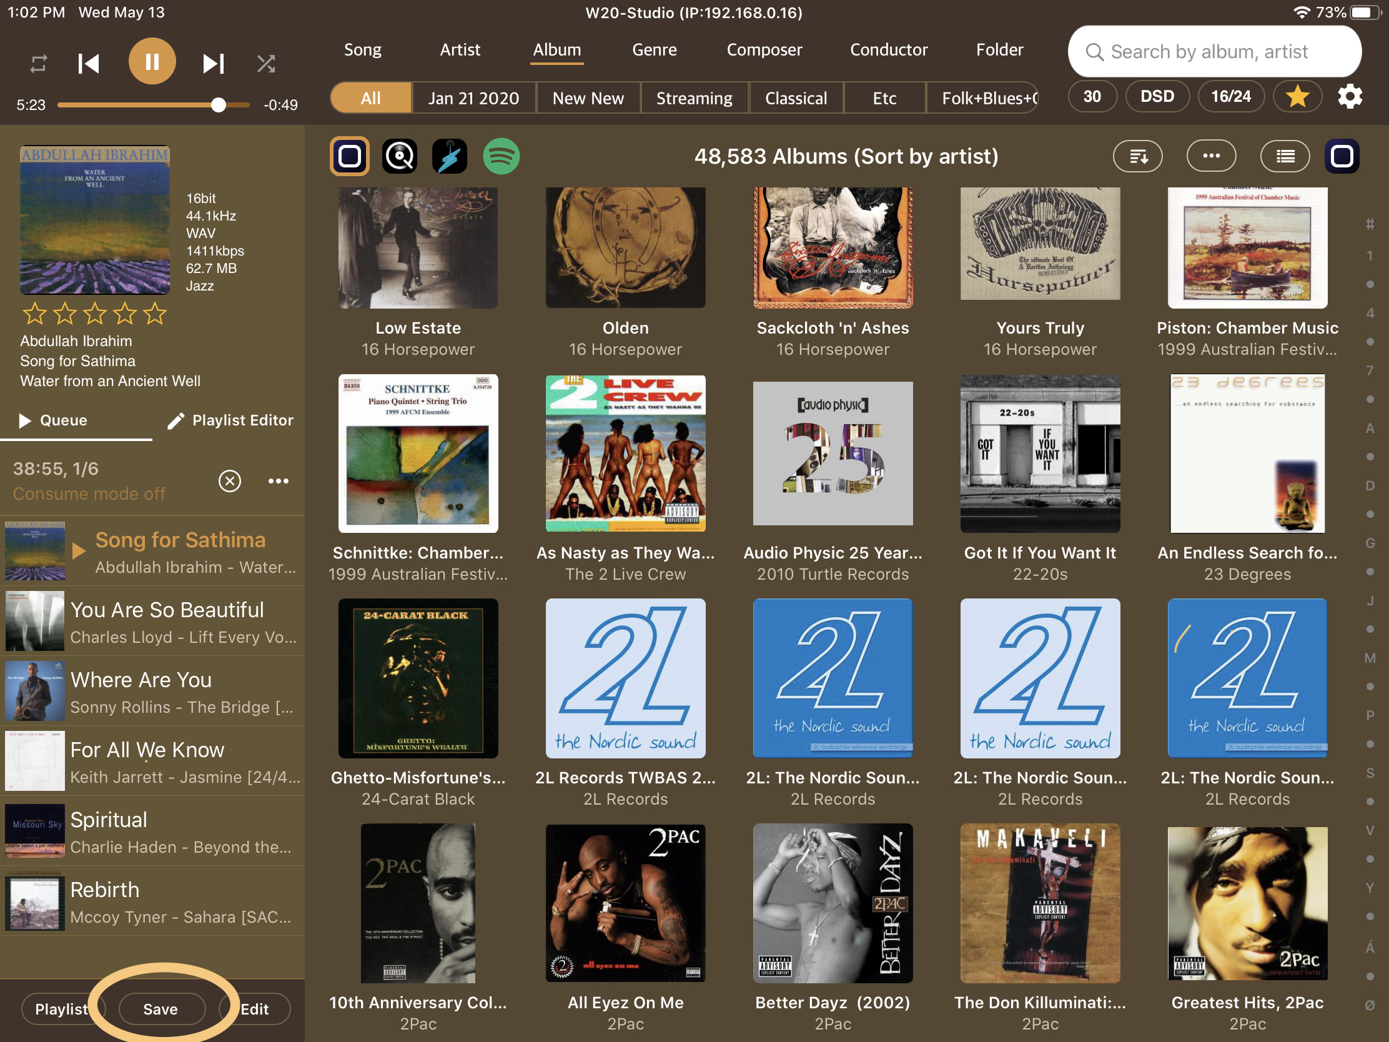Viewport: 1389px width, 1042px height.
Task: Click the Save button
Action: pos(161,1009)
